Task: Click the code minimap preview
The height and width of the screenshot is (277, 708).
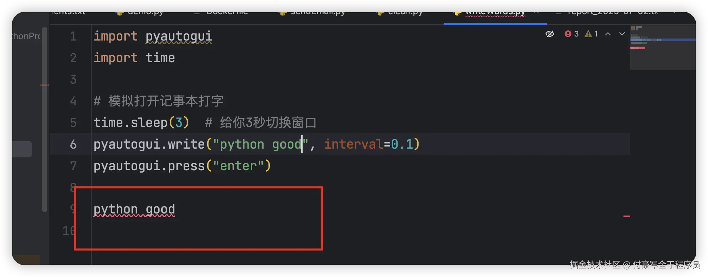Action: (663, 47)
